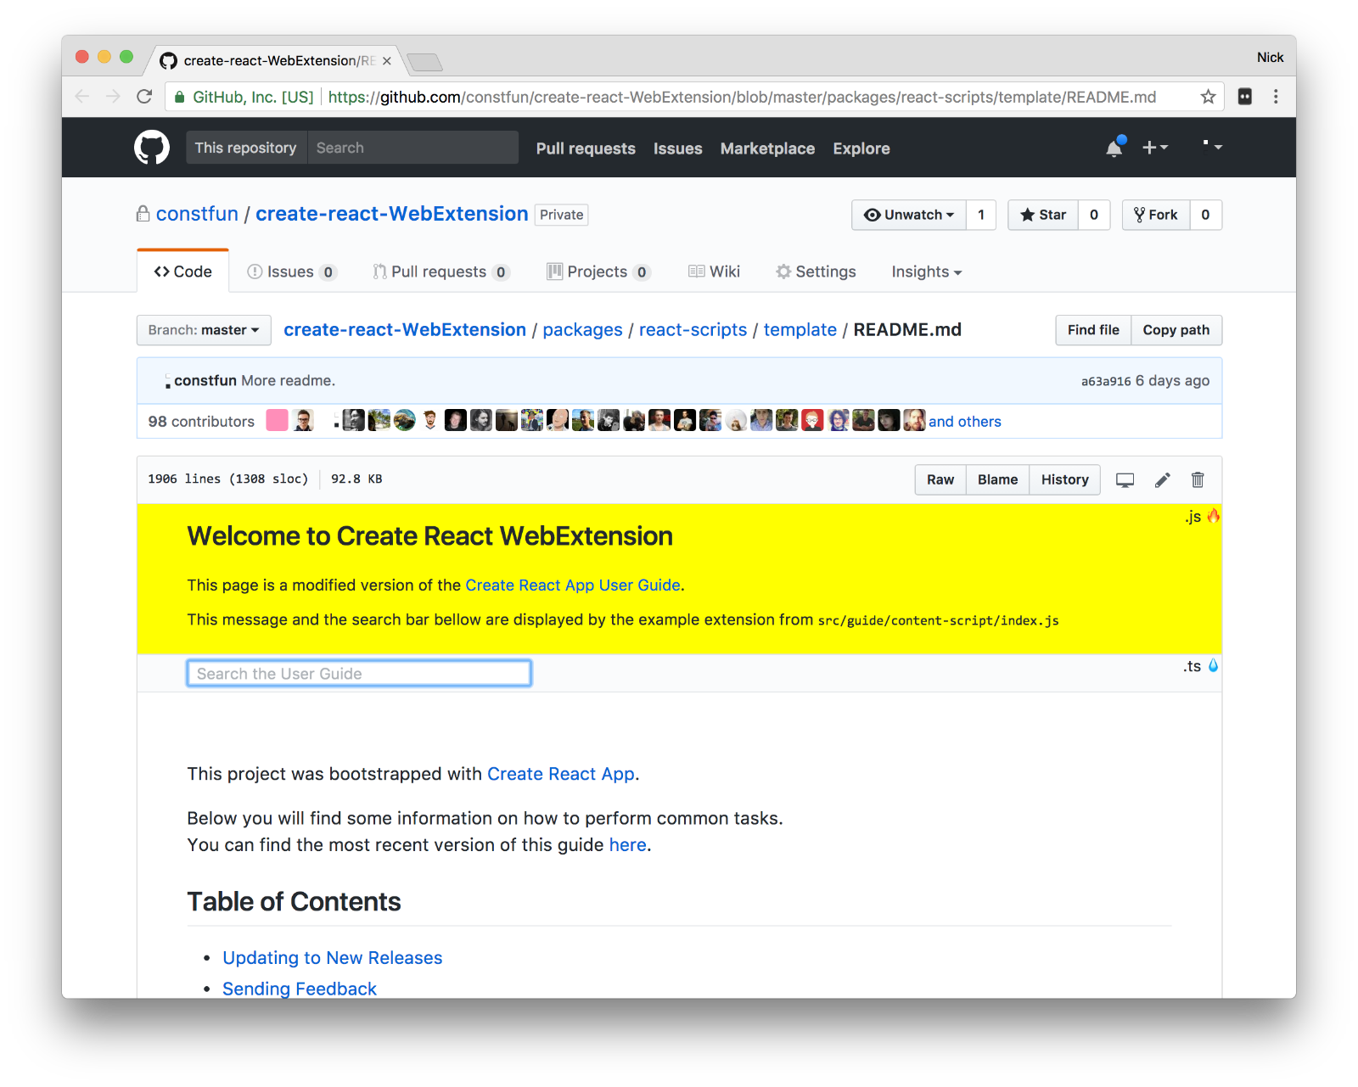1358x1087 pixels.
Task: Open the constfun owner link
Action: coord(197,214)
